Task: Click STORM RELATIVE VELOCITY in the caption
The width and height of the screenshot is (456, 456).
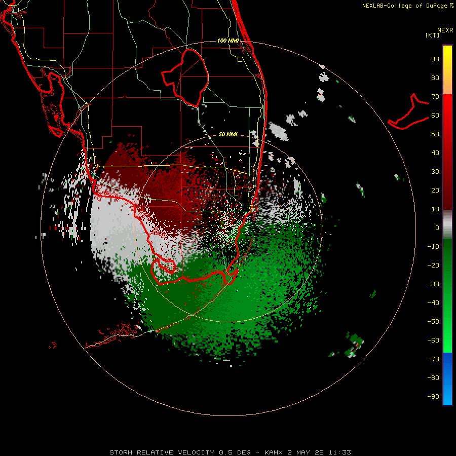Action: pyautogui.click(x=162, y=452)
